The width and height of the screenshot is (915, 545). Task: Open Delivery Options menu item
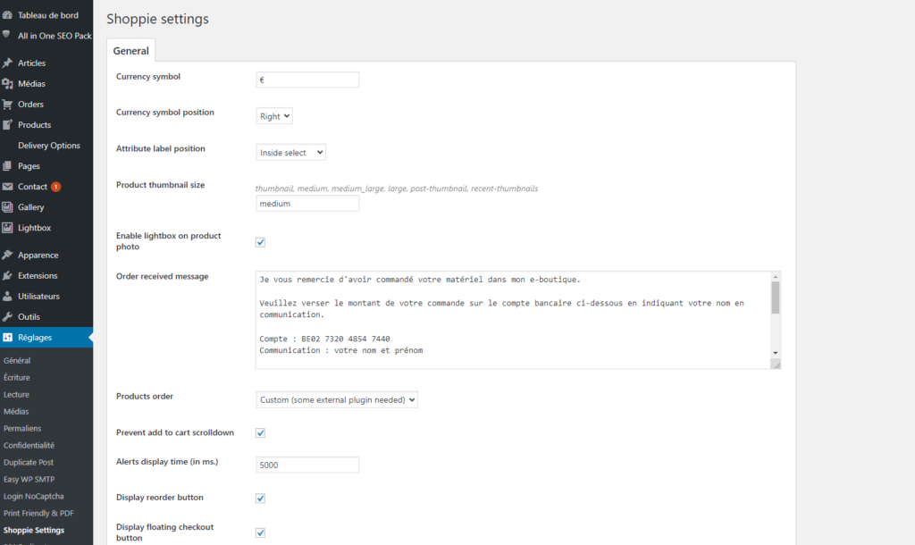(x=49, y=146)
